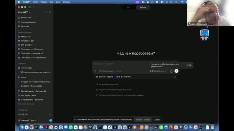This screenshot has width=234, height=131.
Task: Switch to the Работа tab
Action: (143, 7)
